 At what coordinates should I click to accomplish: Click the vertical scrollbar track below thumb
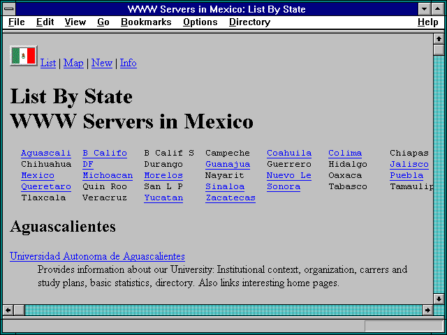coord(439,174)
